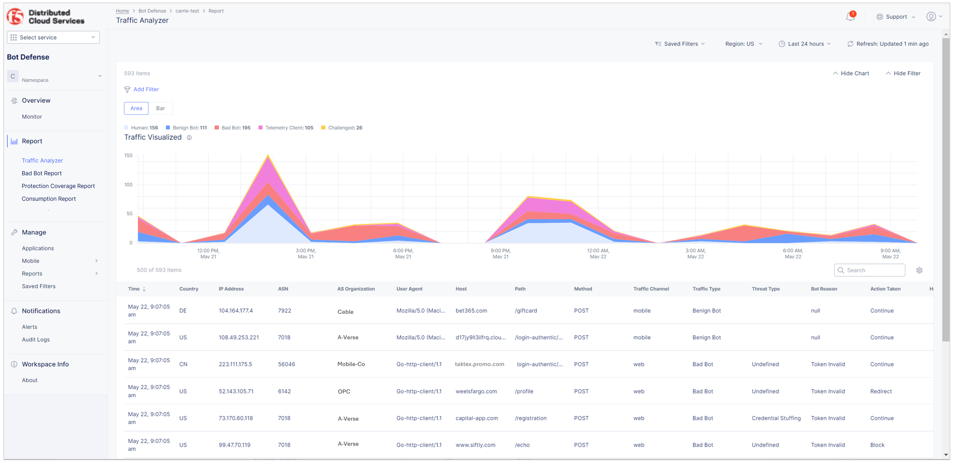Click the Traffic Visualized info icon

(x=189, y=138)
